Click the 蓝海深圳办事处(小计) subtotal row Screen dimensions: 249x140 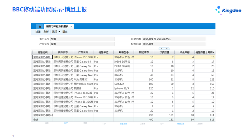coord(43,115)
